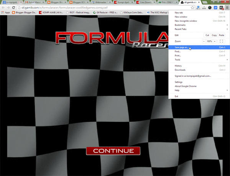Click the Paste button in Edit row
This screenshot has width=230, height=176.
pos(222,35)
